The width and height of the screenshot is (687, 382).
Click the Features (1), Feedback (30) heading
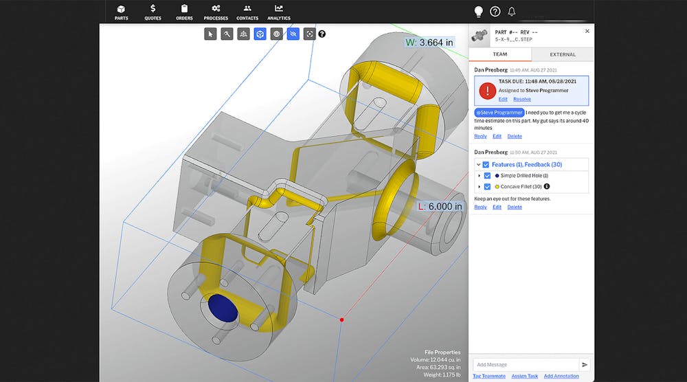(x=527, y=165)
